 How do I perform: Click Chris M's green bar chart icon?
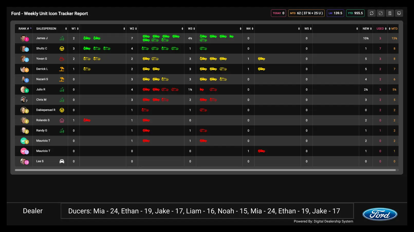tap(62, 100)
